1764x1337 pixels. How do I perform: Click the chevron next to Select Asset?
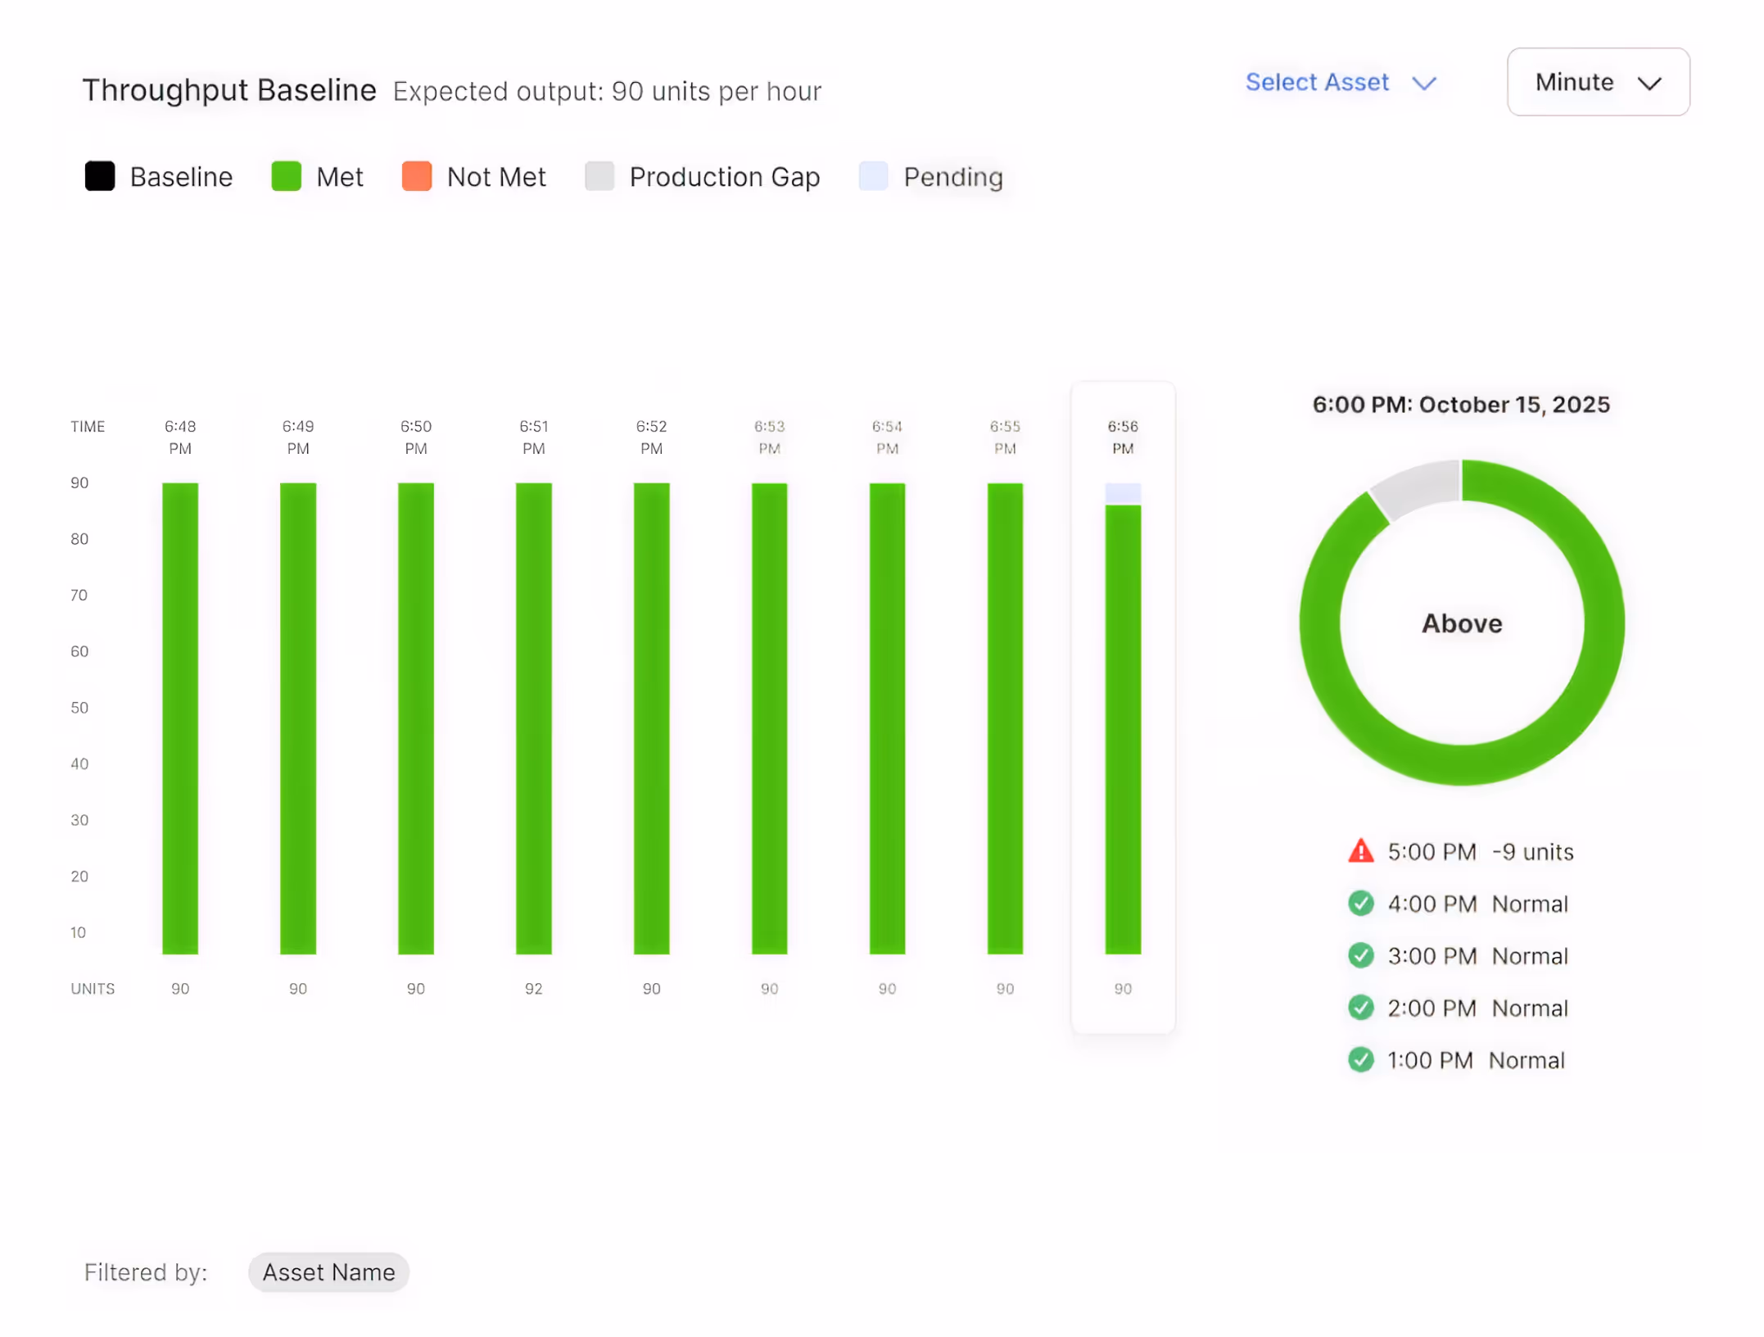click(1424, 83)
